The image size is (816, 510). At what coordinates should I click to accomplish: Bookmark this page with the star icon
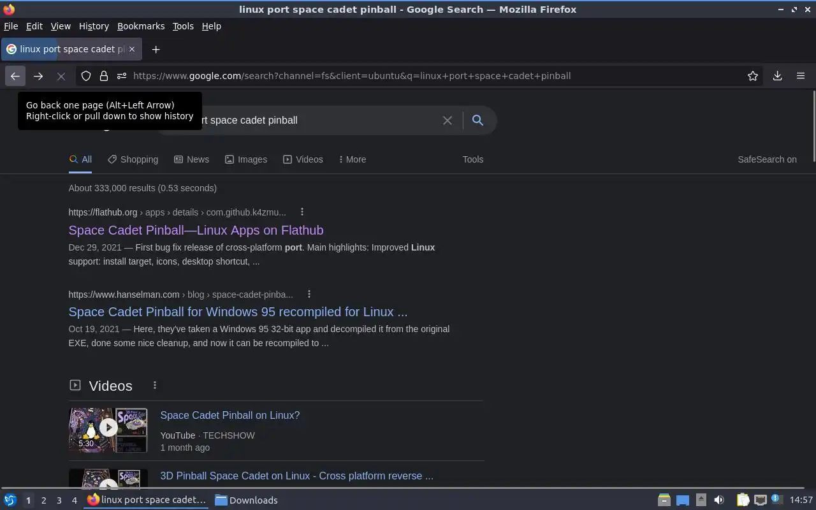click(x=753, y=76)
